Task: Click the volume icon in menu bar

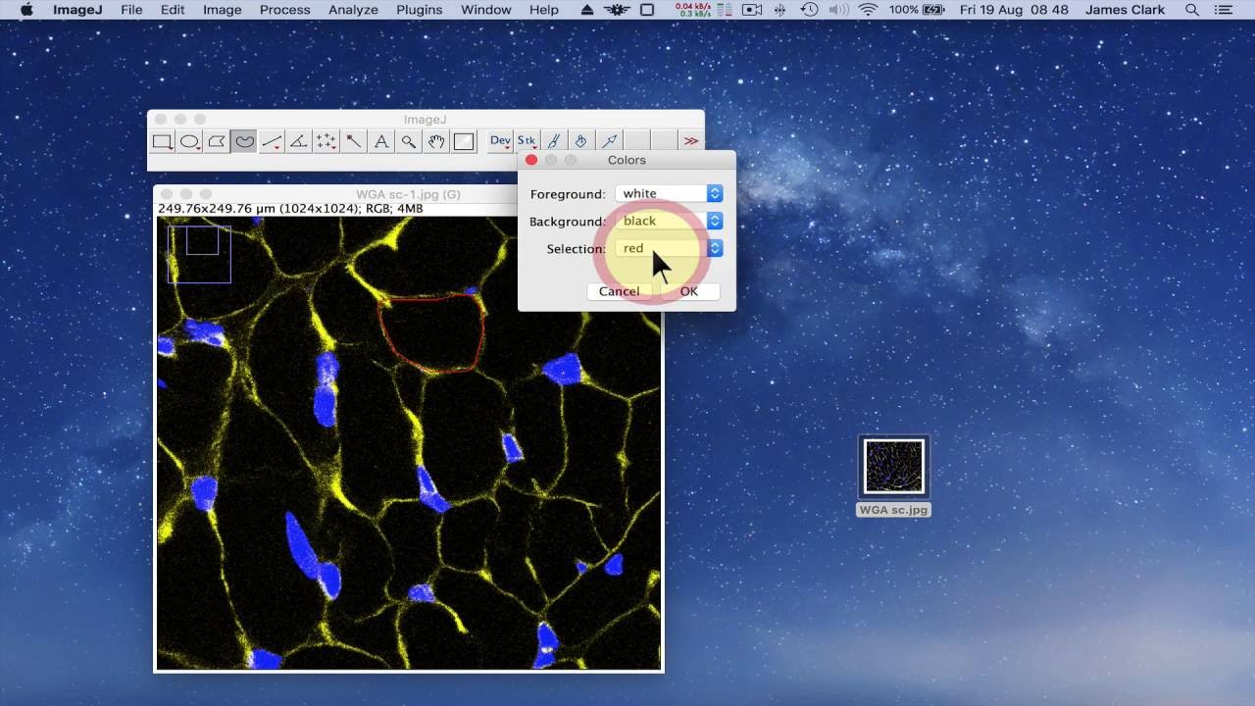Action: pyautogui.click(x=838, y=10)
